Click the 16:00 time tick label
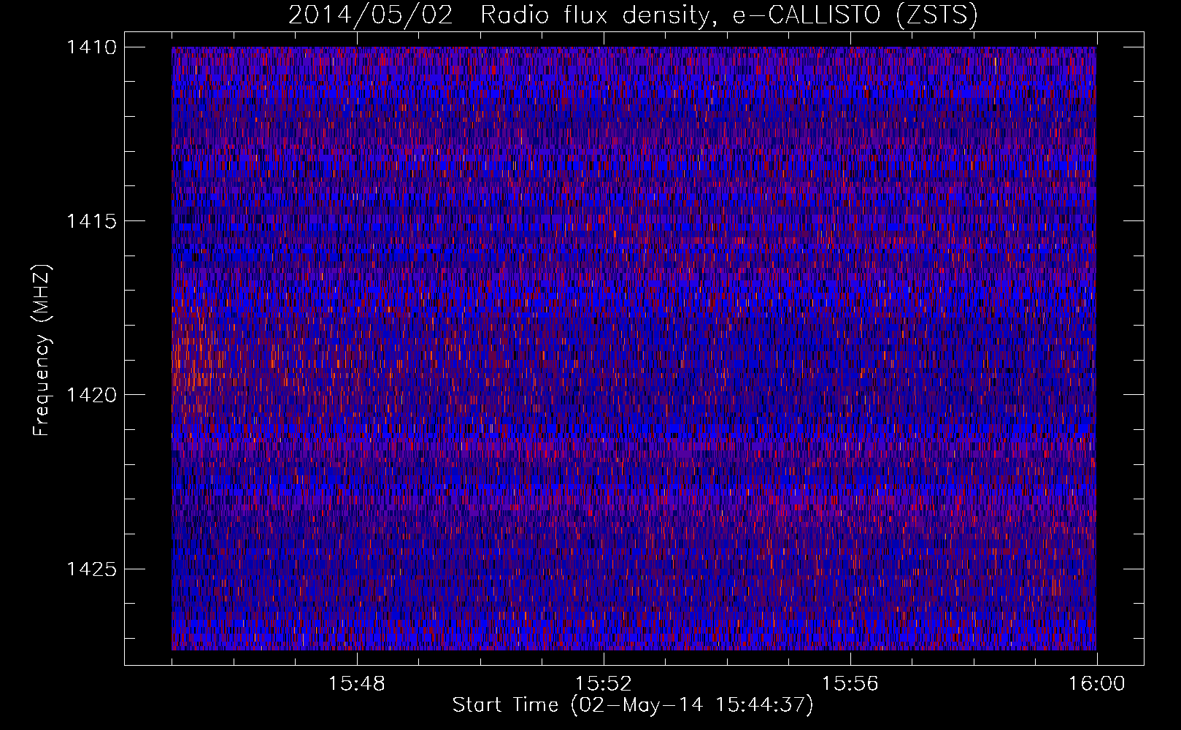 point(1097,684)
